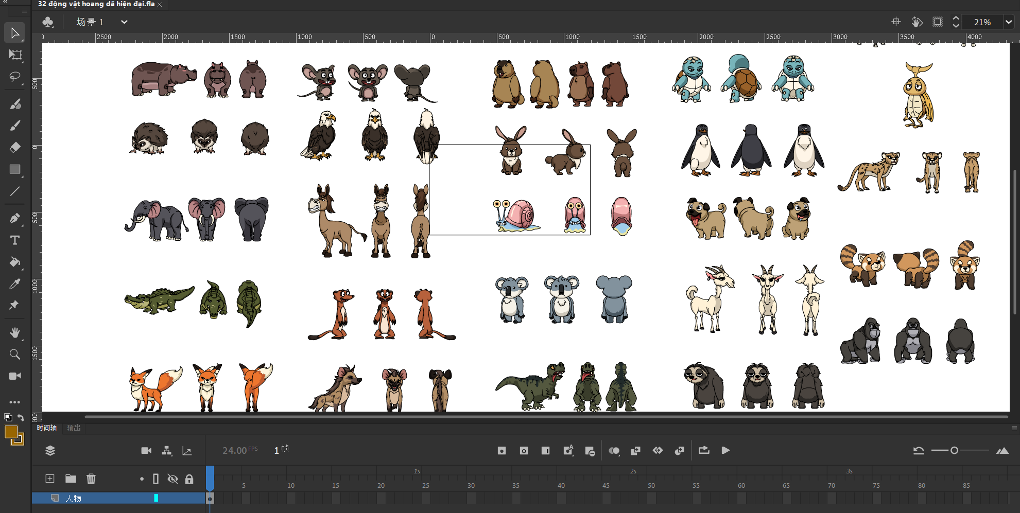This screenshot has width=1020, height=513.
Task: Select the Pen tool
Action: pos(15,218)
